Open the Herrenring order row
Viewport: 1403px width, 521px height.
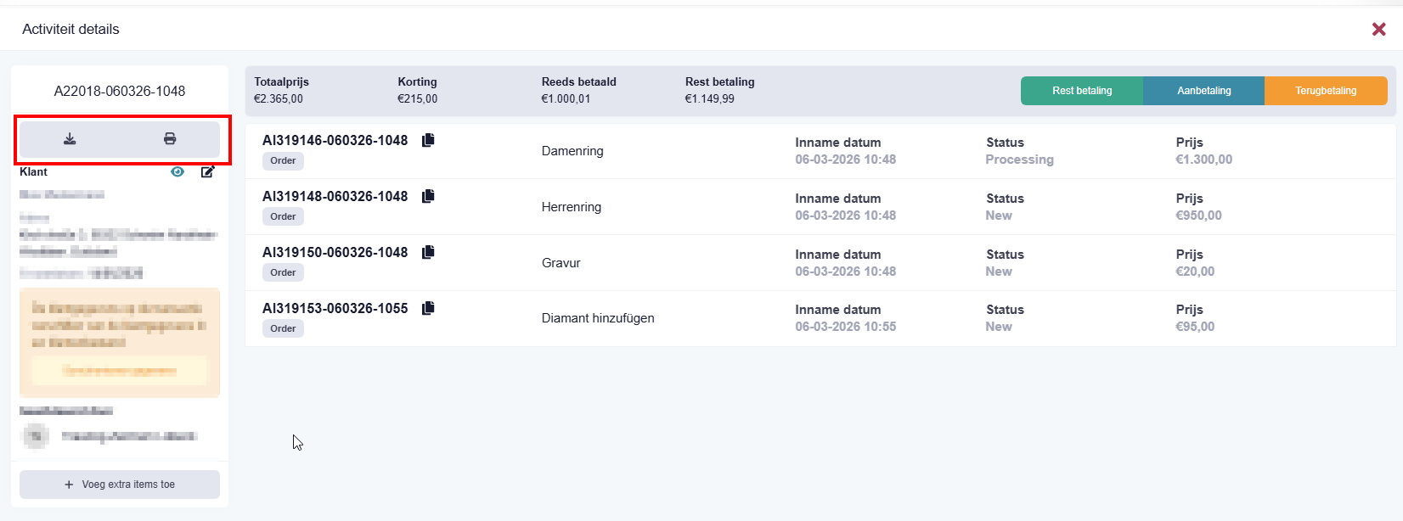point(572,207)
